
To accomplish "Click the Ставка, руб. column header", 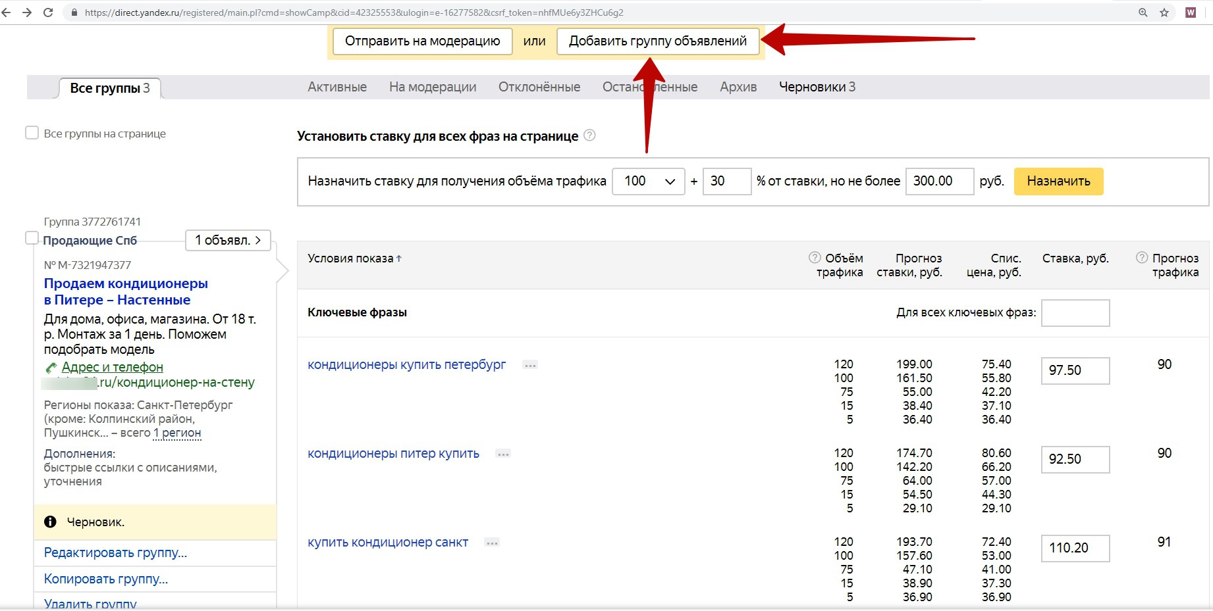I will (1075, 258).
